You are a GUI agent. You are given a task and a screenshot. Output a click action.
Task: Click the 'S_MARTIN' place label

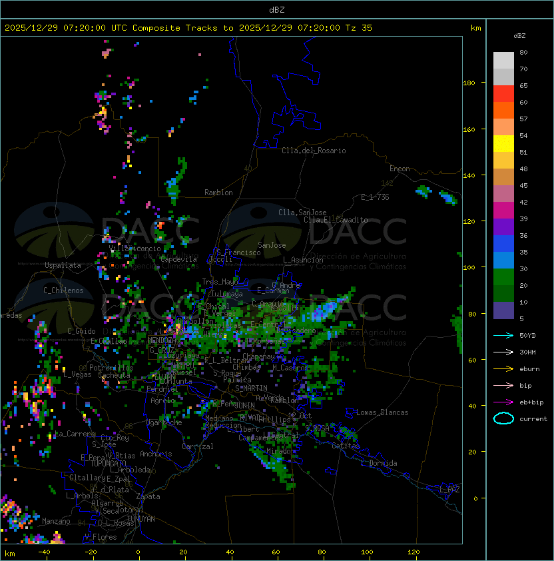click(252, 388)
